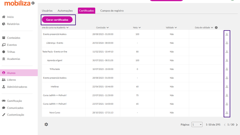The width and height of the screenshot is (240, 135).
Task: Download certificate for Curso Jadhhh at 14:00:00
Action: tap(227, 104)
